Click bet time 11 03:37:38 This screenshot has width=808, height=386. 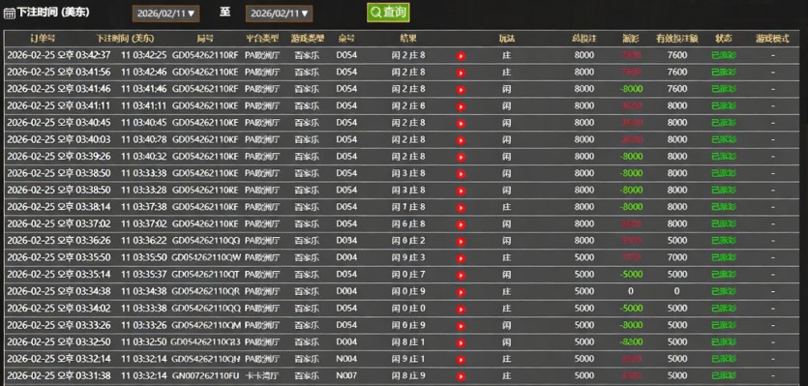click(x=144, y=207)
